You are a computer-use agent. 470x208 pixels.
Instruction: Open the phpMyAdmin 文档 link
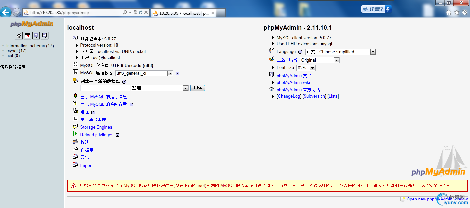[x=294, y=76]
